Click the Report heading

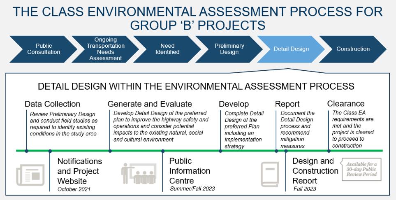[x=287, y=104]
